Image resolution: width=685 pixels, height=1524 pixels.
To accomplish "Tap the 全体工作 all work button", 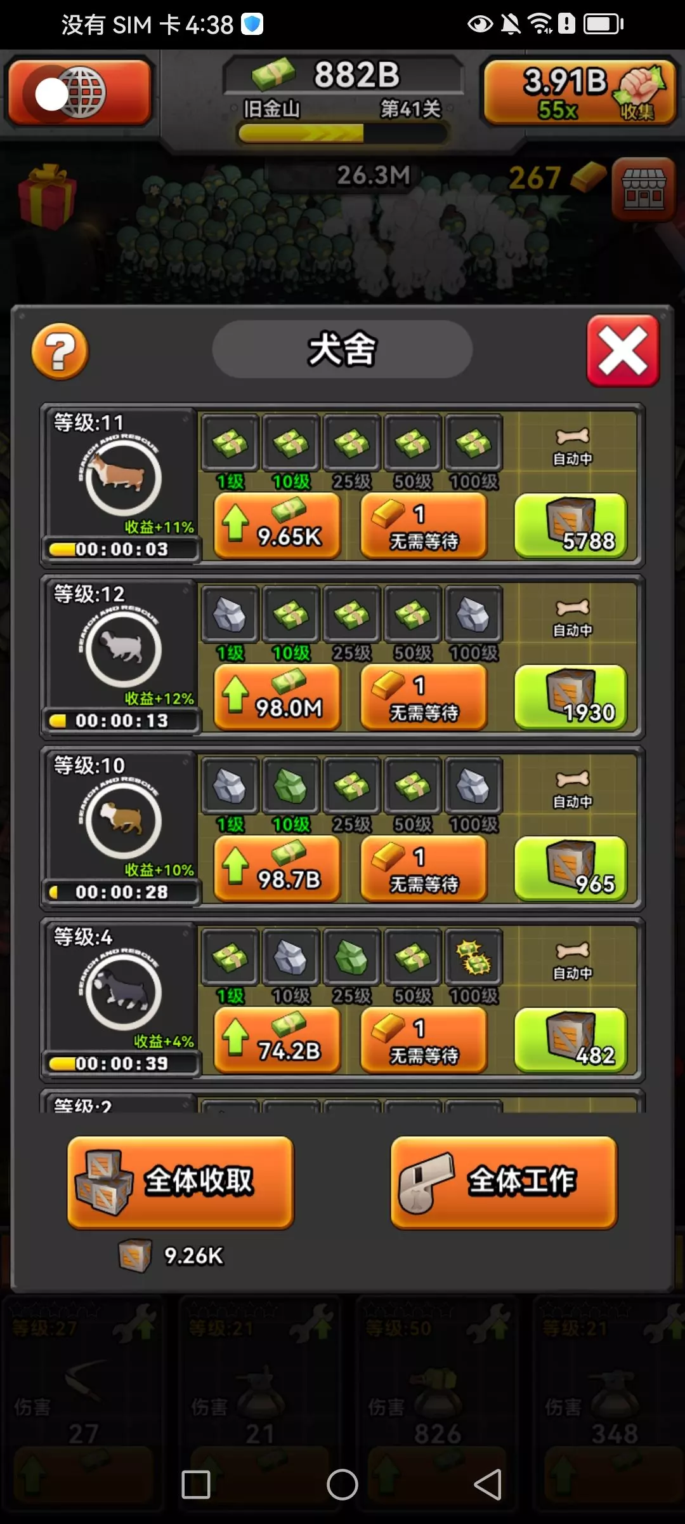I will (504, 1182).
